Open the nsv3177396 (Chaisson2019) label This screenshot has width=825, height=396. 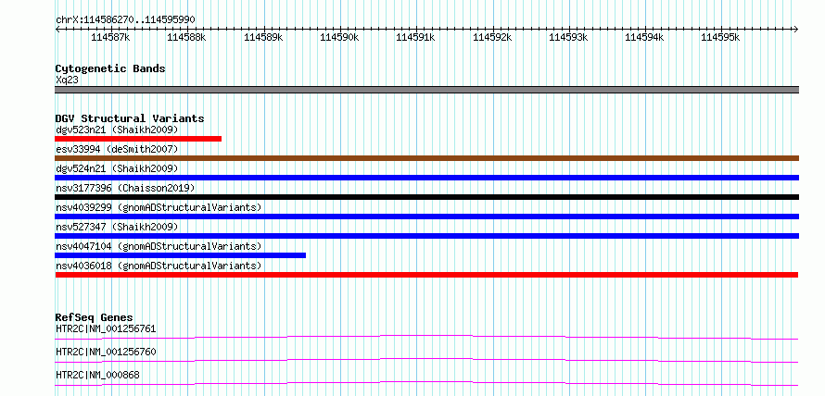click(125, 188)
